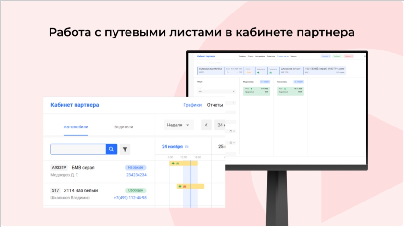Switch to the Водители tab
Screen dimensions: 404x227
pyautogui.click(x=124, y=127)
